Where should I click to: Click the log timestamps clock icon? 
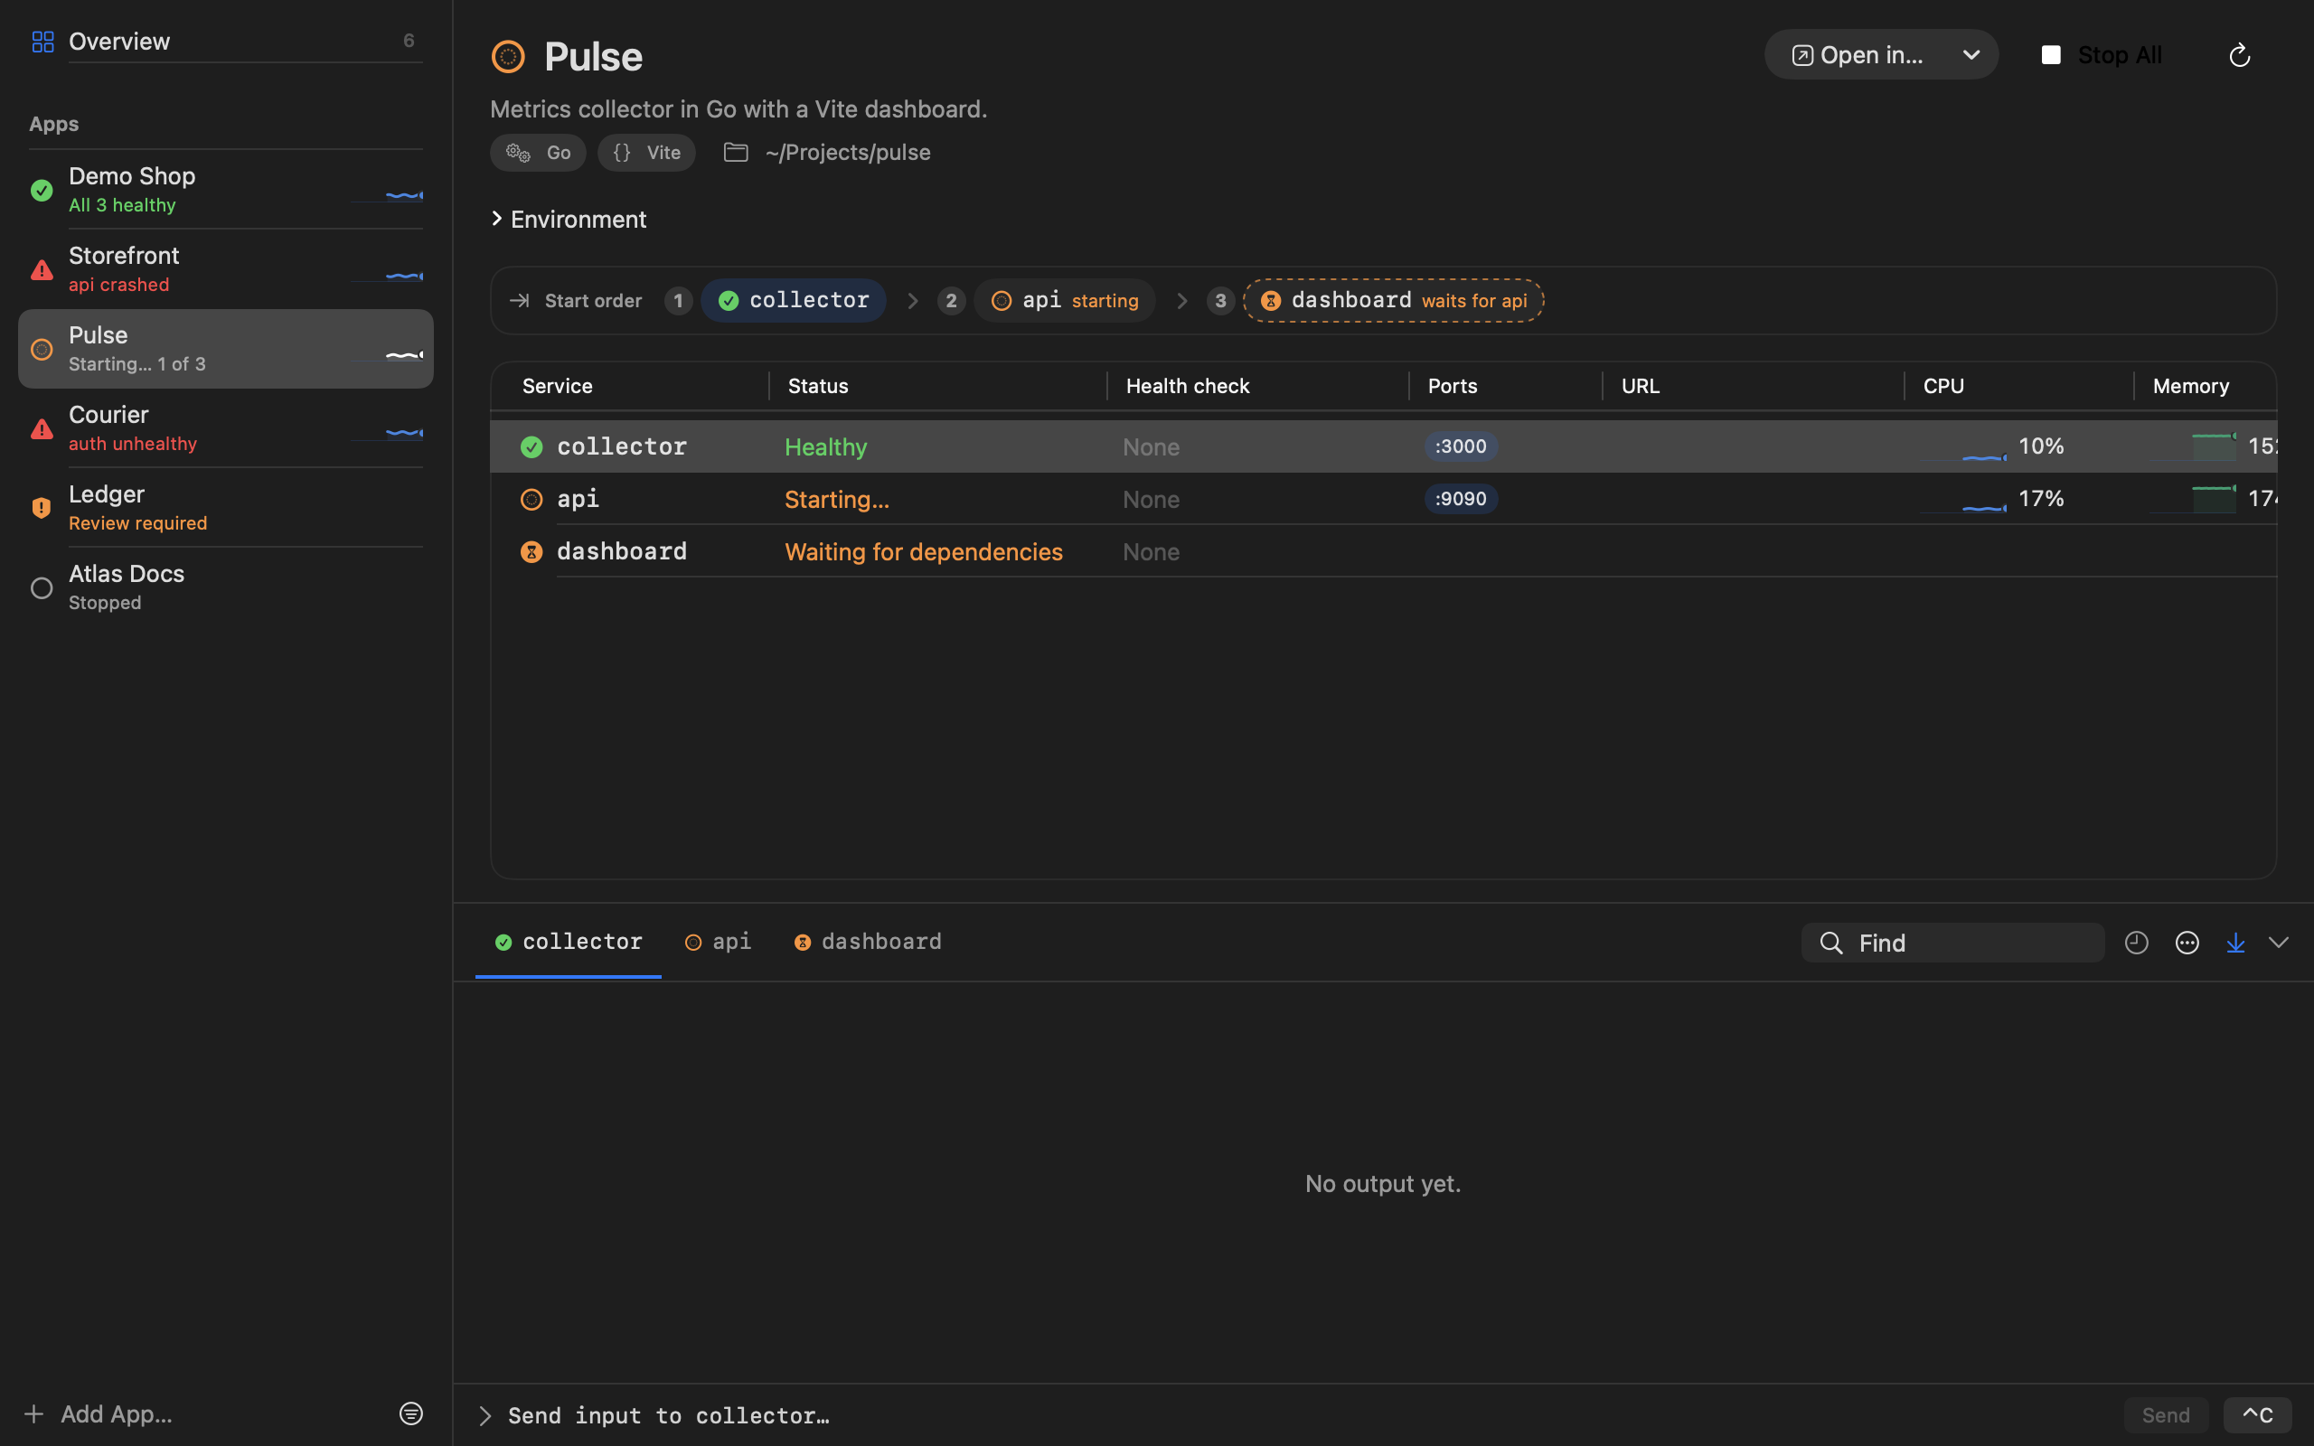[x=2136, y=943]
